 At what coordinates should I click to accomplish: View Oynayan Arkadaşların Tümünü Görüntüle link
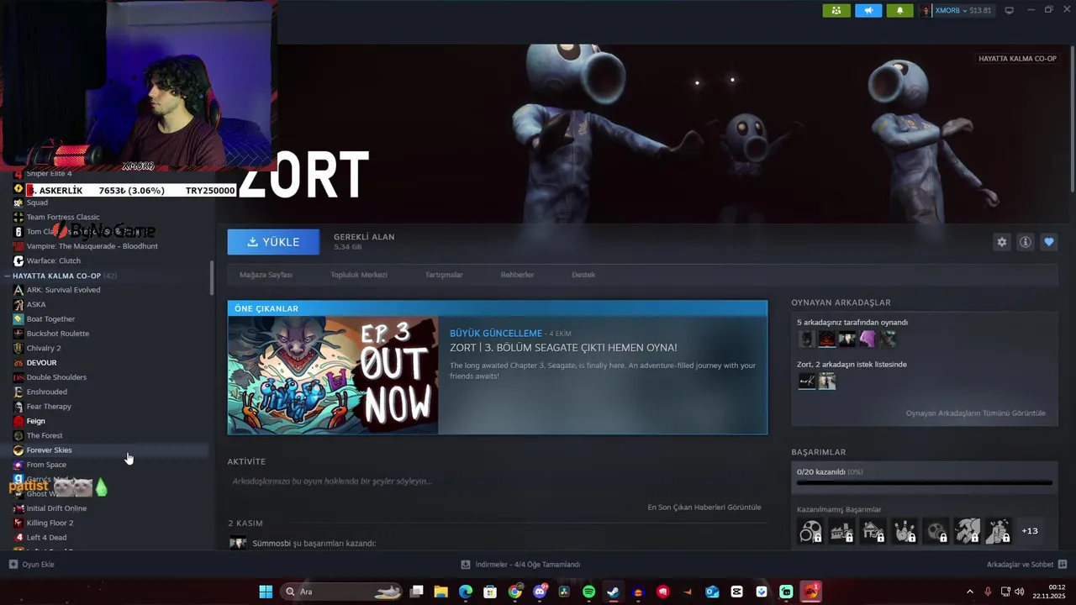tap(975, 413)
